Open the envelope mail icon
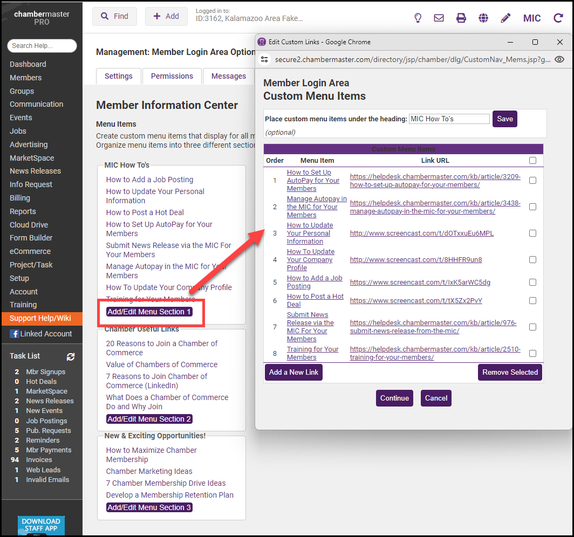Image resolution: width=574 pixels, height=537 pixels. pyautogui.click(x=439, y=18)
